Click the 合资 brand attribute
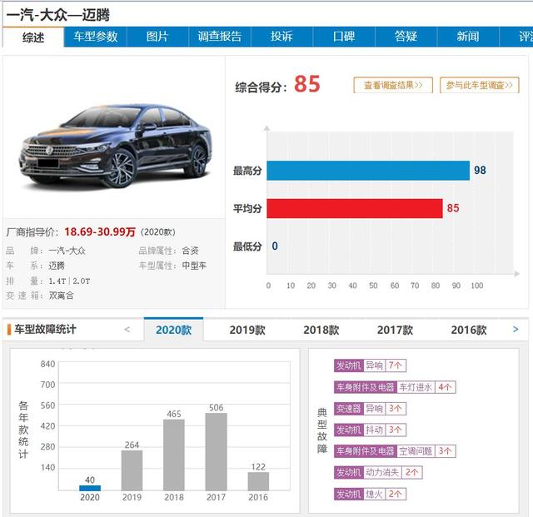Viewport: 533px width, 517px height. 191,251
